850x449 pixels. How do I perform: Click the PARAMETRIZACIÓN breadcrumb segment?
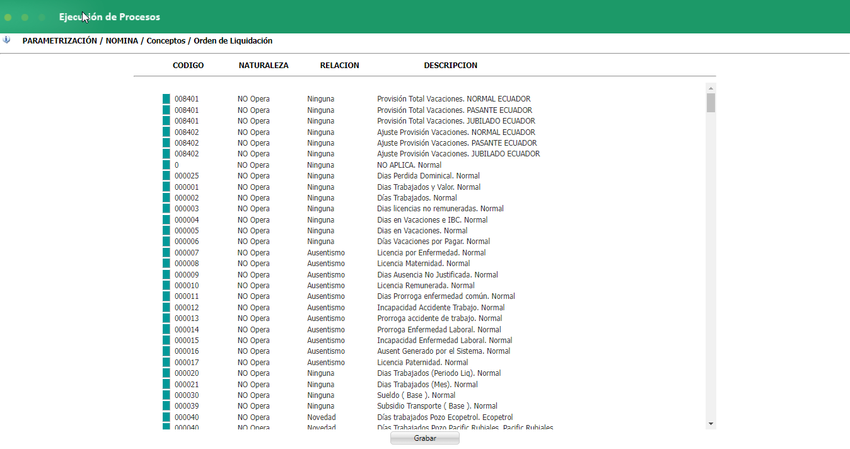tap(60, 40)
